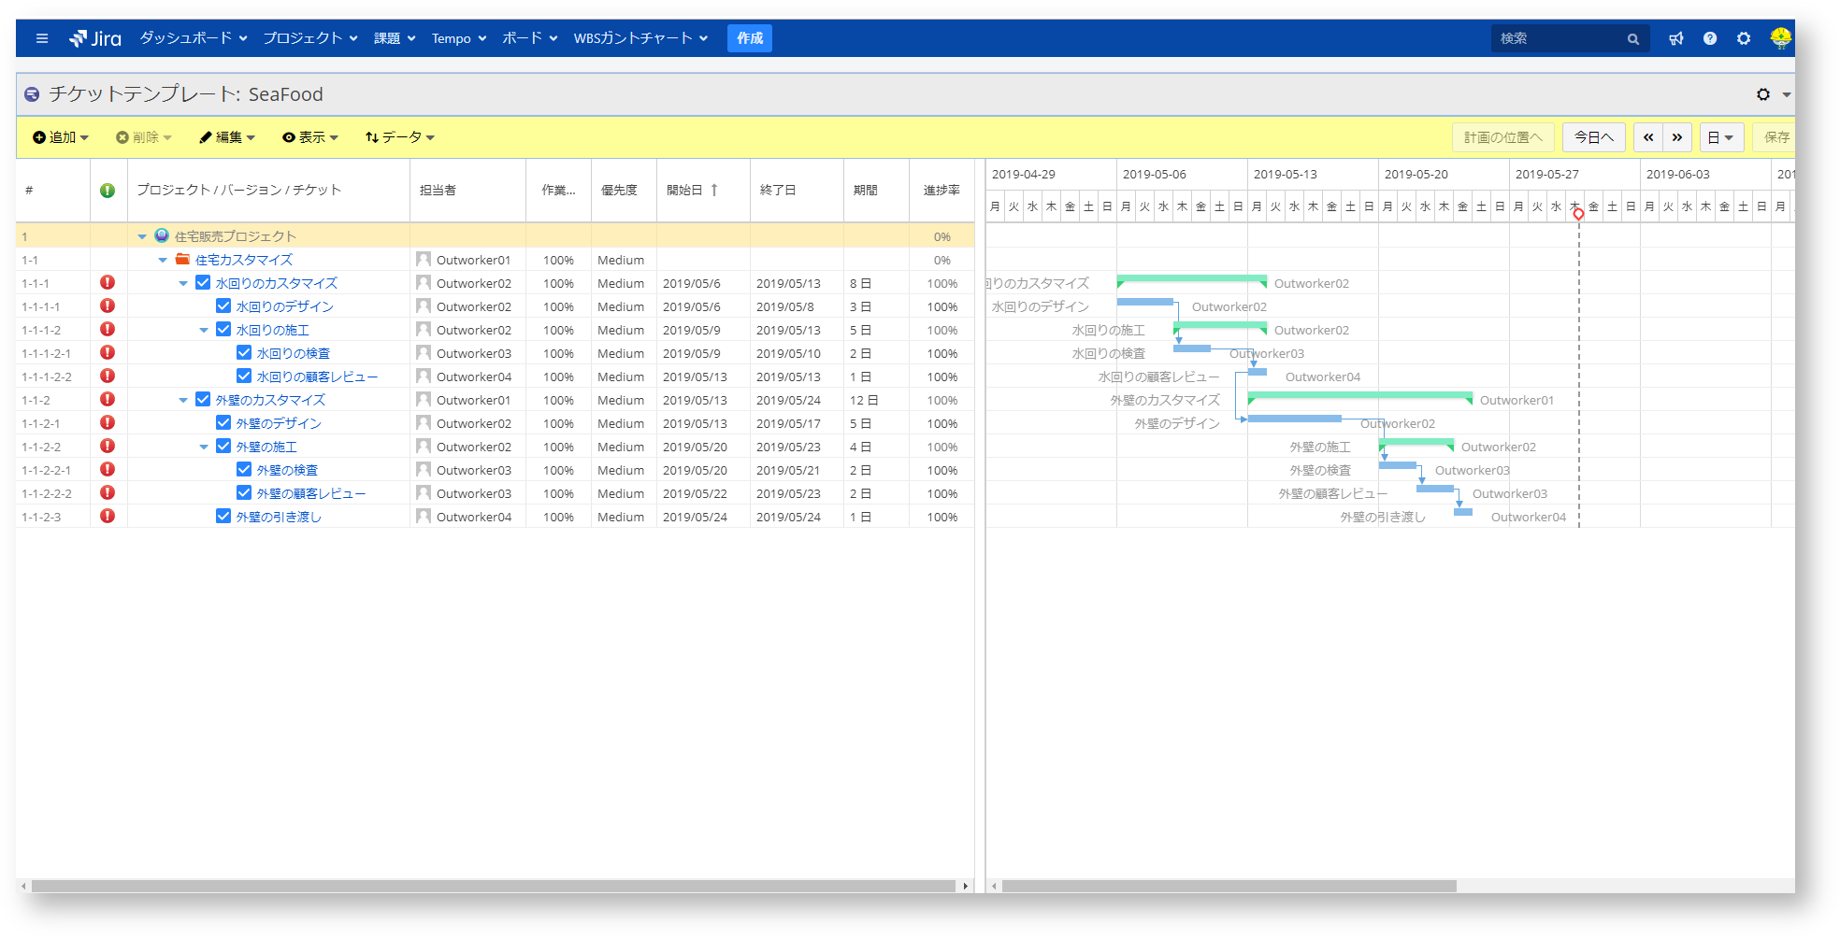The height and width of the screenshot is (938, 1840).
Task: Click the search magnifier icon
Action: [x=1632, y=38]
